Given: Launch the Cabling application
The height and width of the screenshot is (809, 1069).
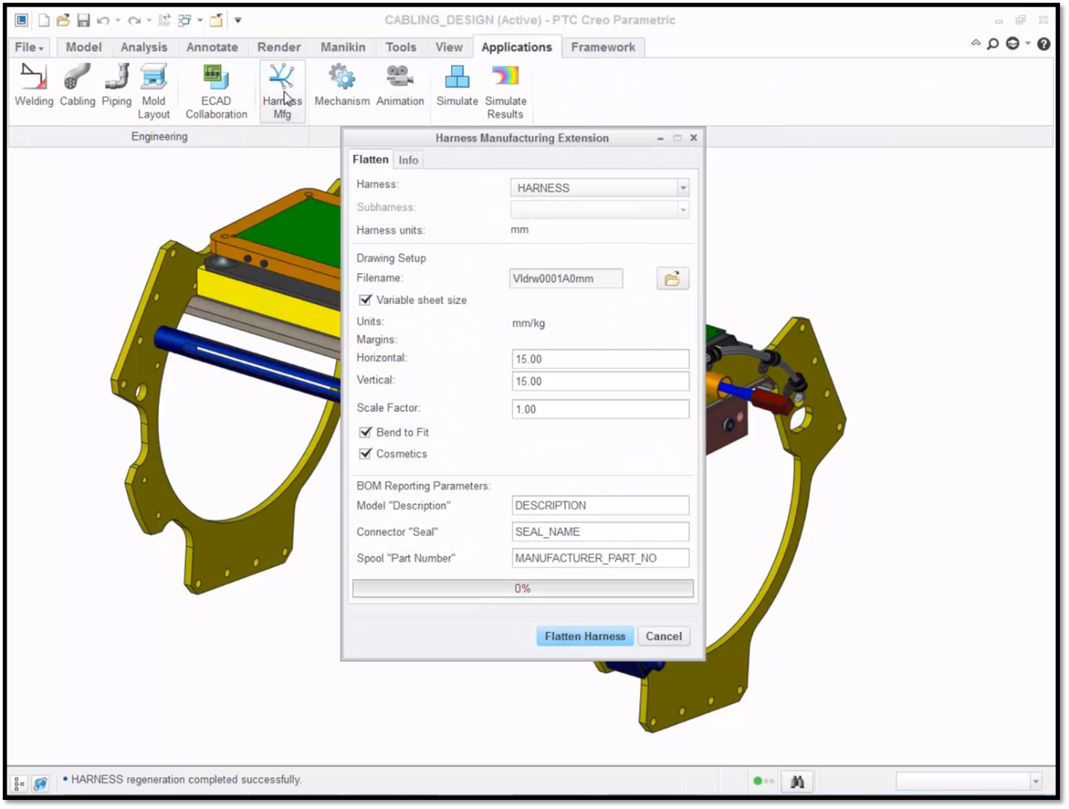Looking at the screenshot, I should tap(77, 86).
